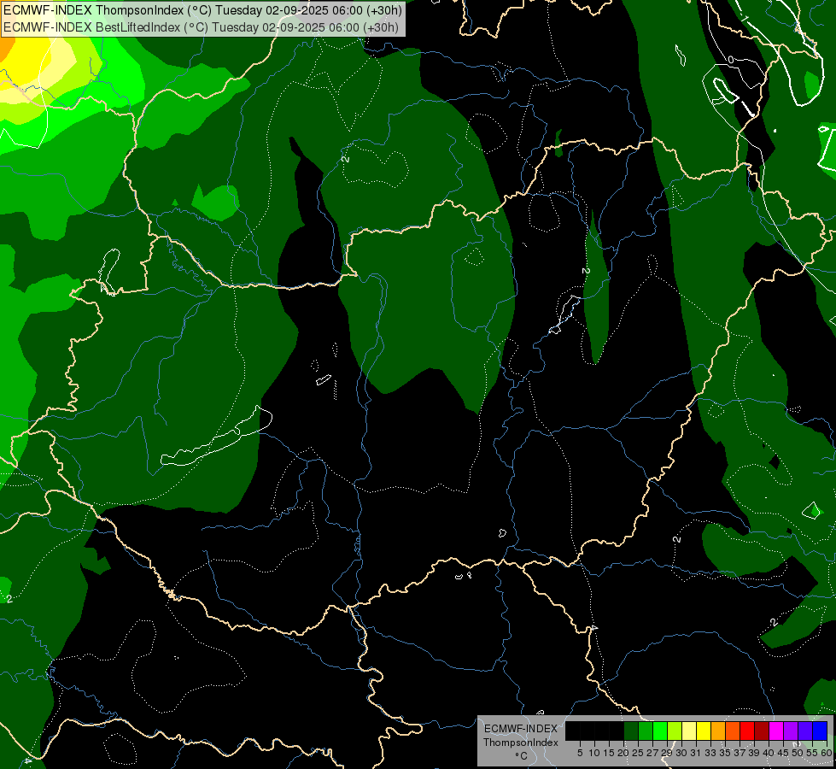
Task: Click the legend tick label 33
Action: pos(710,753)
